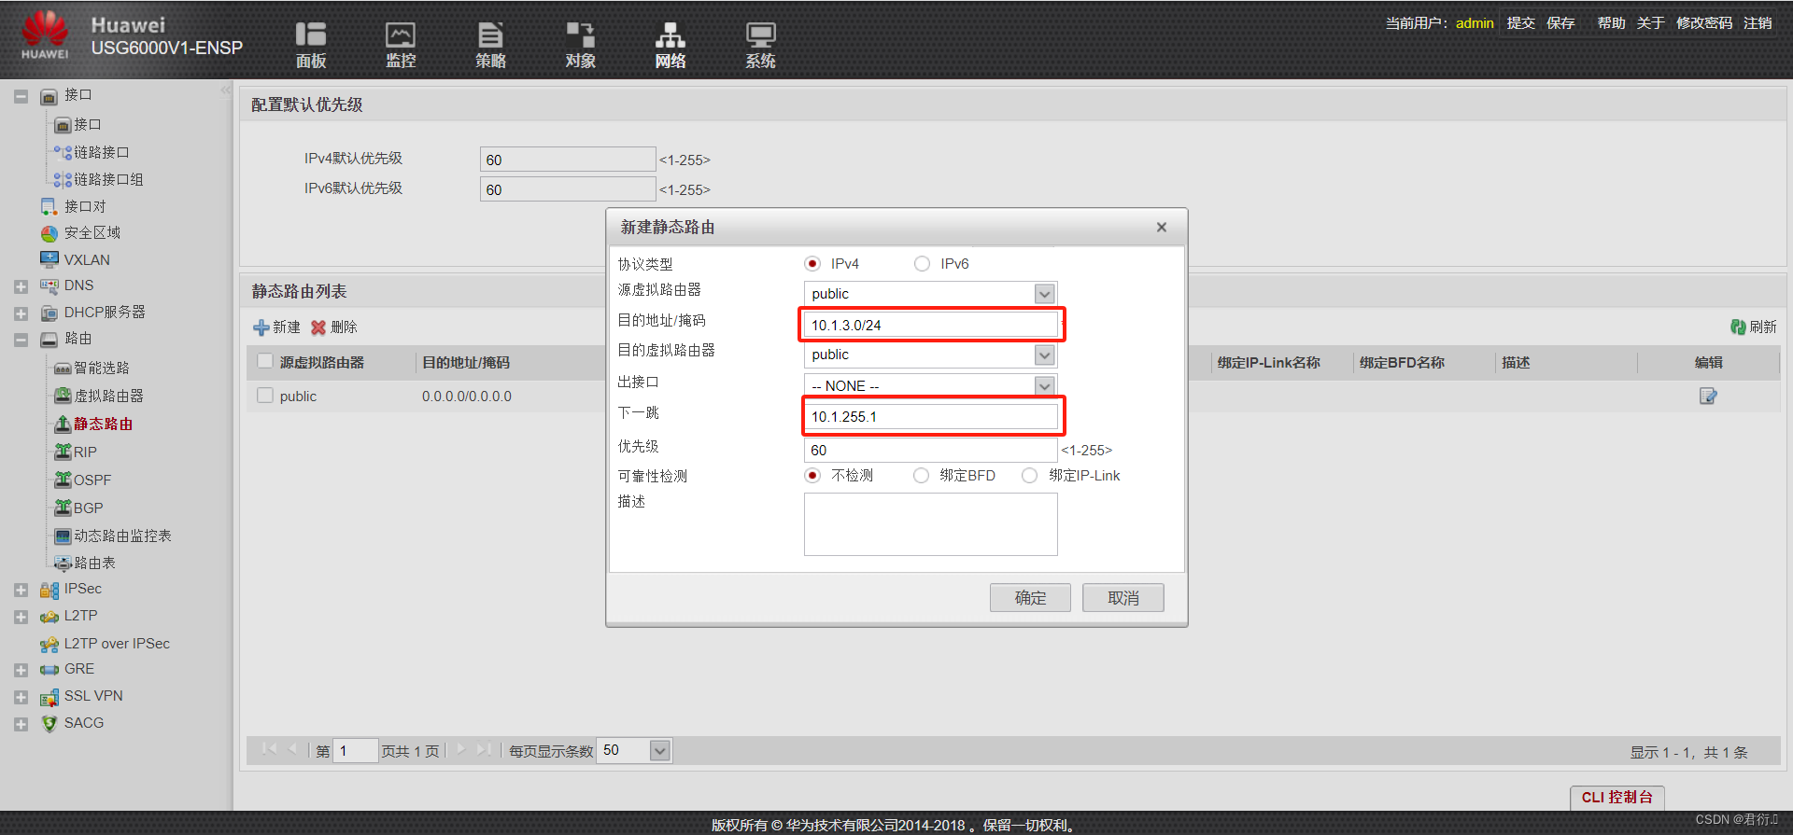
Task: Open the 每页显示条数 dropdown
Action: point(660,750)
